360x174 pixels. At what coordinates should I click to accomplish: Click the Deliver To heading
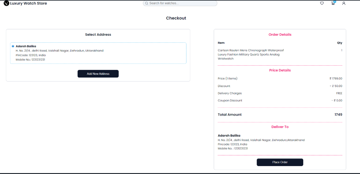point(280,127)
